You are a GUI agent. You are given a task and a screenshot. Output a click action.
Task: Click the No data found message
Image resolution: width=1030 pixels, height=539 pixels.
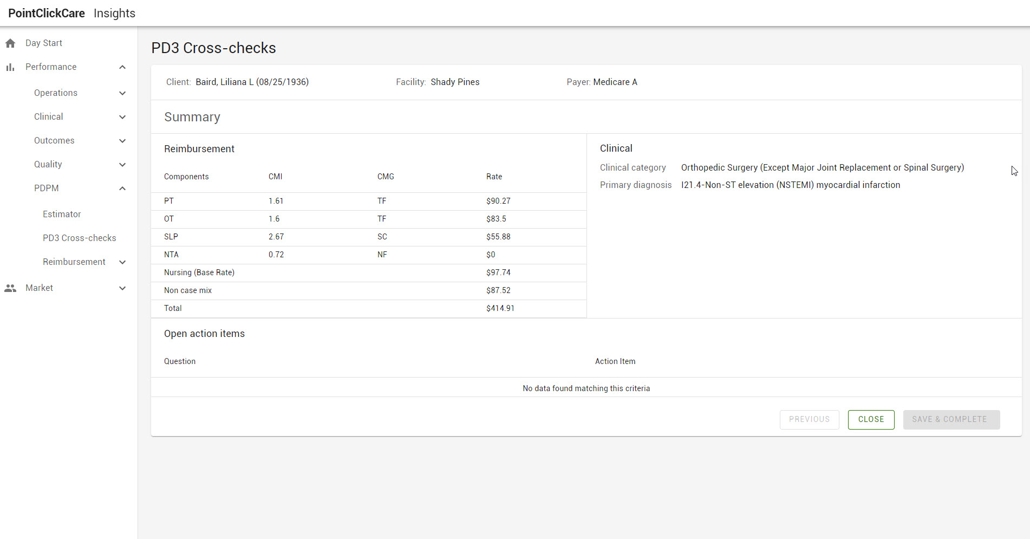586,388
